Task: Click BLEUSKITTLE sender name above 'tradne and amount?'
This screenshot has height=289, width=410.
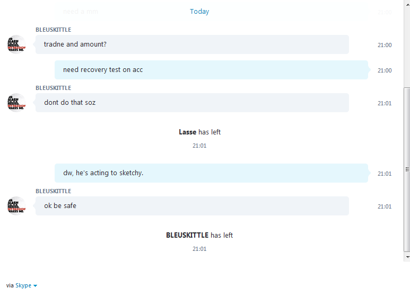Action: [54, 30]
